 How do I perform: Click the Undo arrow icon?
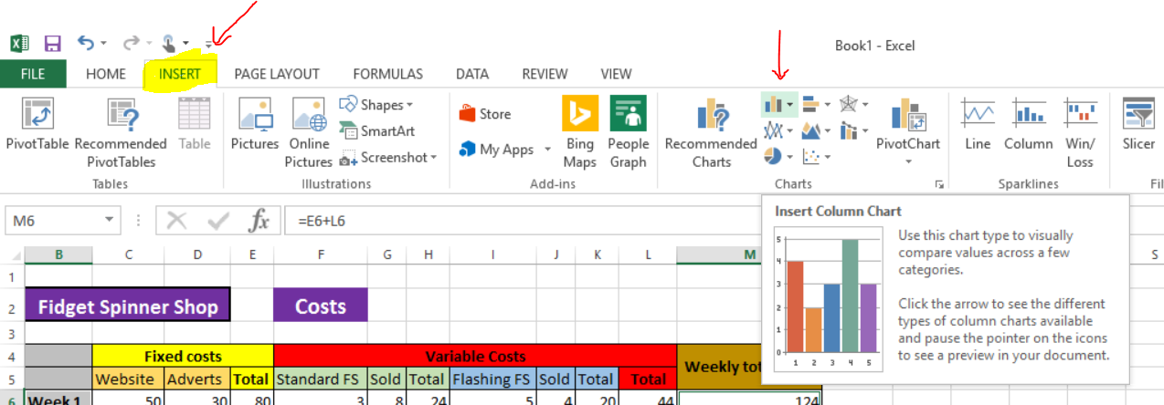pos(86,43)
